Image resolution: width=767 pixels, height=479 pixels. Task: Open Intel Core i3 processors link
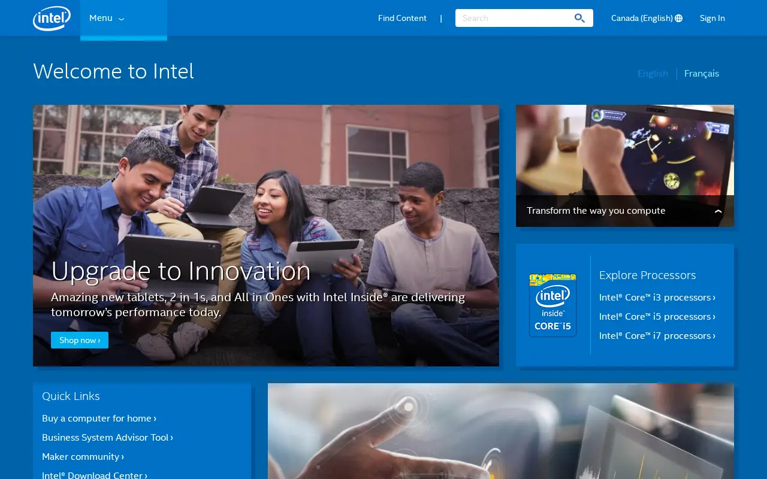(x=657, y=298)
